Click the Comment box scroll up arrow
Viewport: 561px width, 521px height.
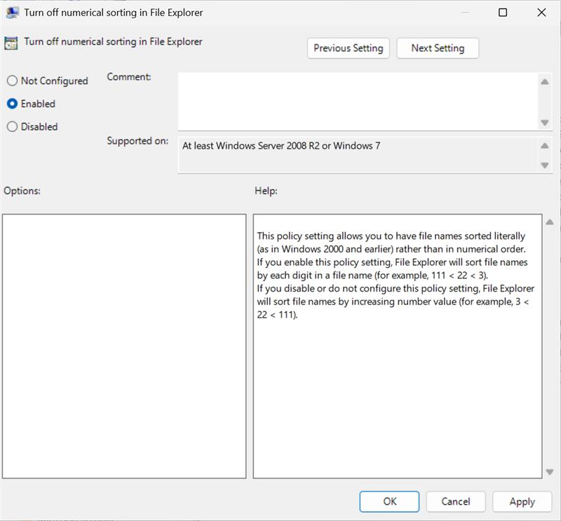[545, 82]
